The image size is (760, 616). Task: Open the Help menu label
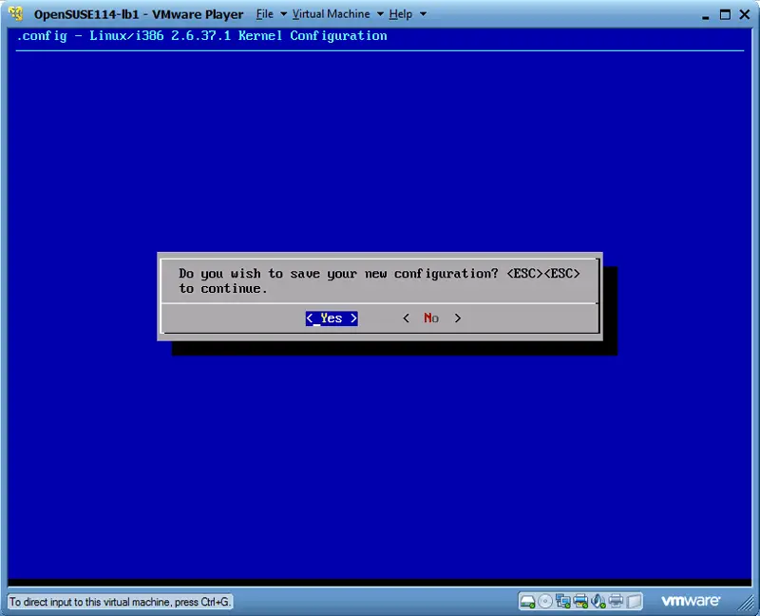[400, 14]
